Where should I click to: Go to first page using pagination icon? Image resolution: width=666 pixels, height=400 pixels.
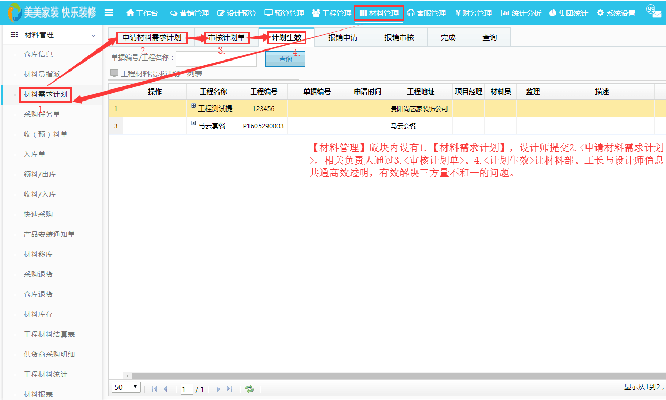pyautogui.click(x=154, y=389)
